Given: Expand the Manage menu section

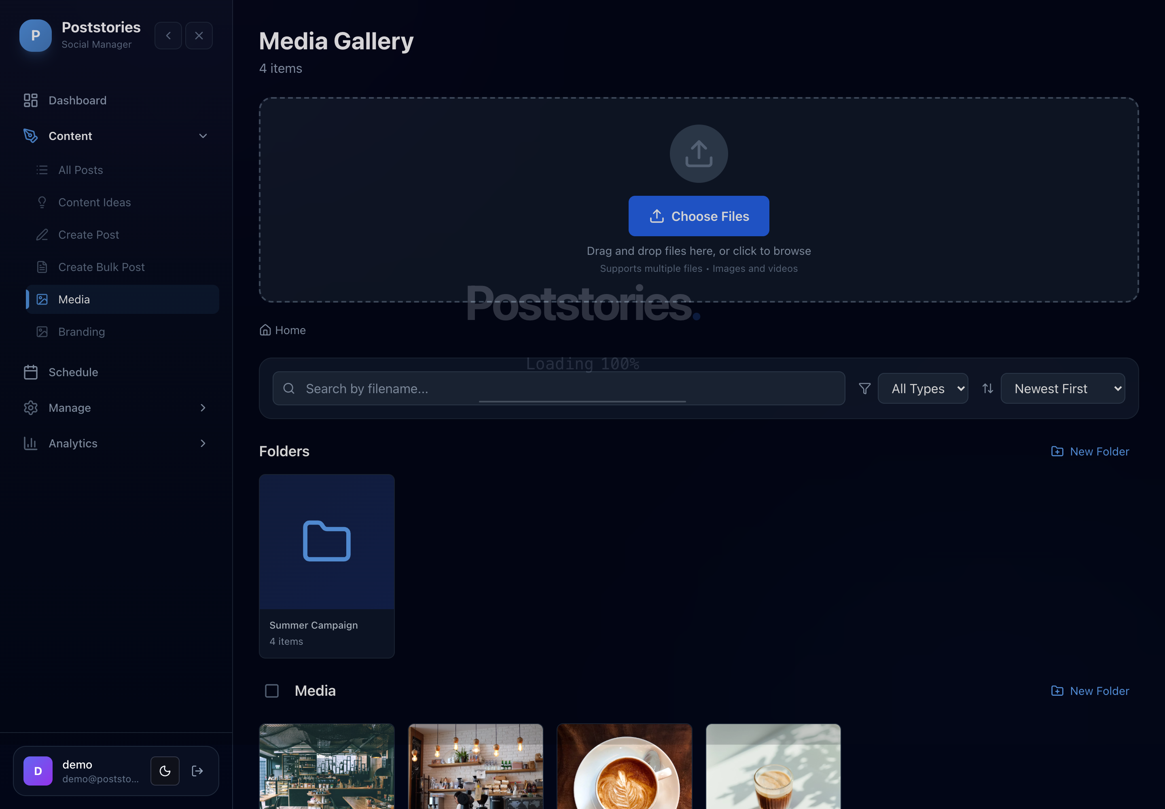Looking at the screenshot, I should (x=116, y=408).
